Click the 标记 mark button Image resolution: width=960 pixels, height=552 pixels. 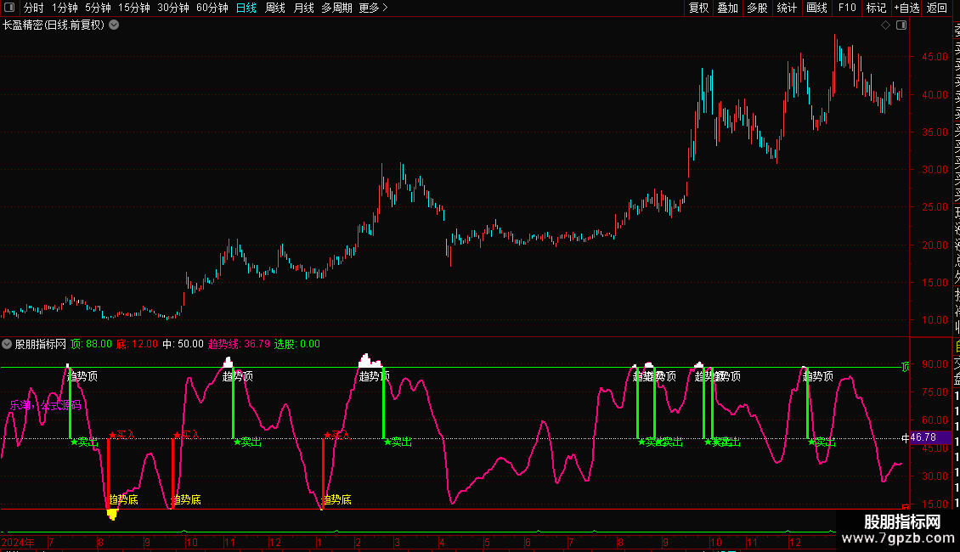click(x=876, y=8)
